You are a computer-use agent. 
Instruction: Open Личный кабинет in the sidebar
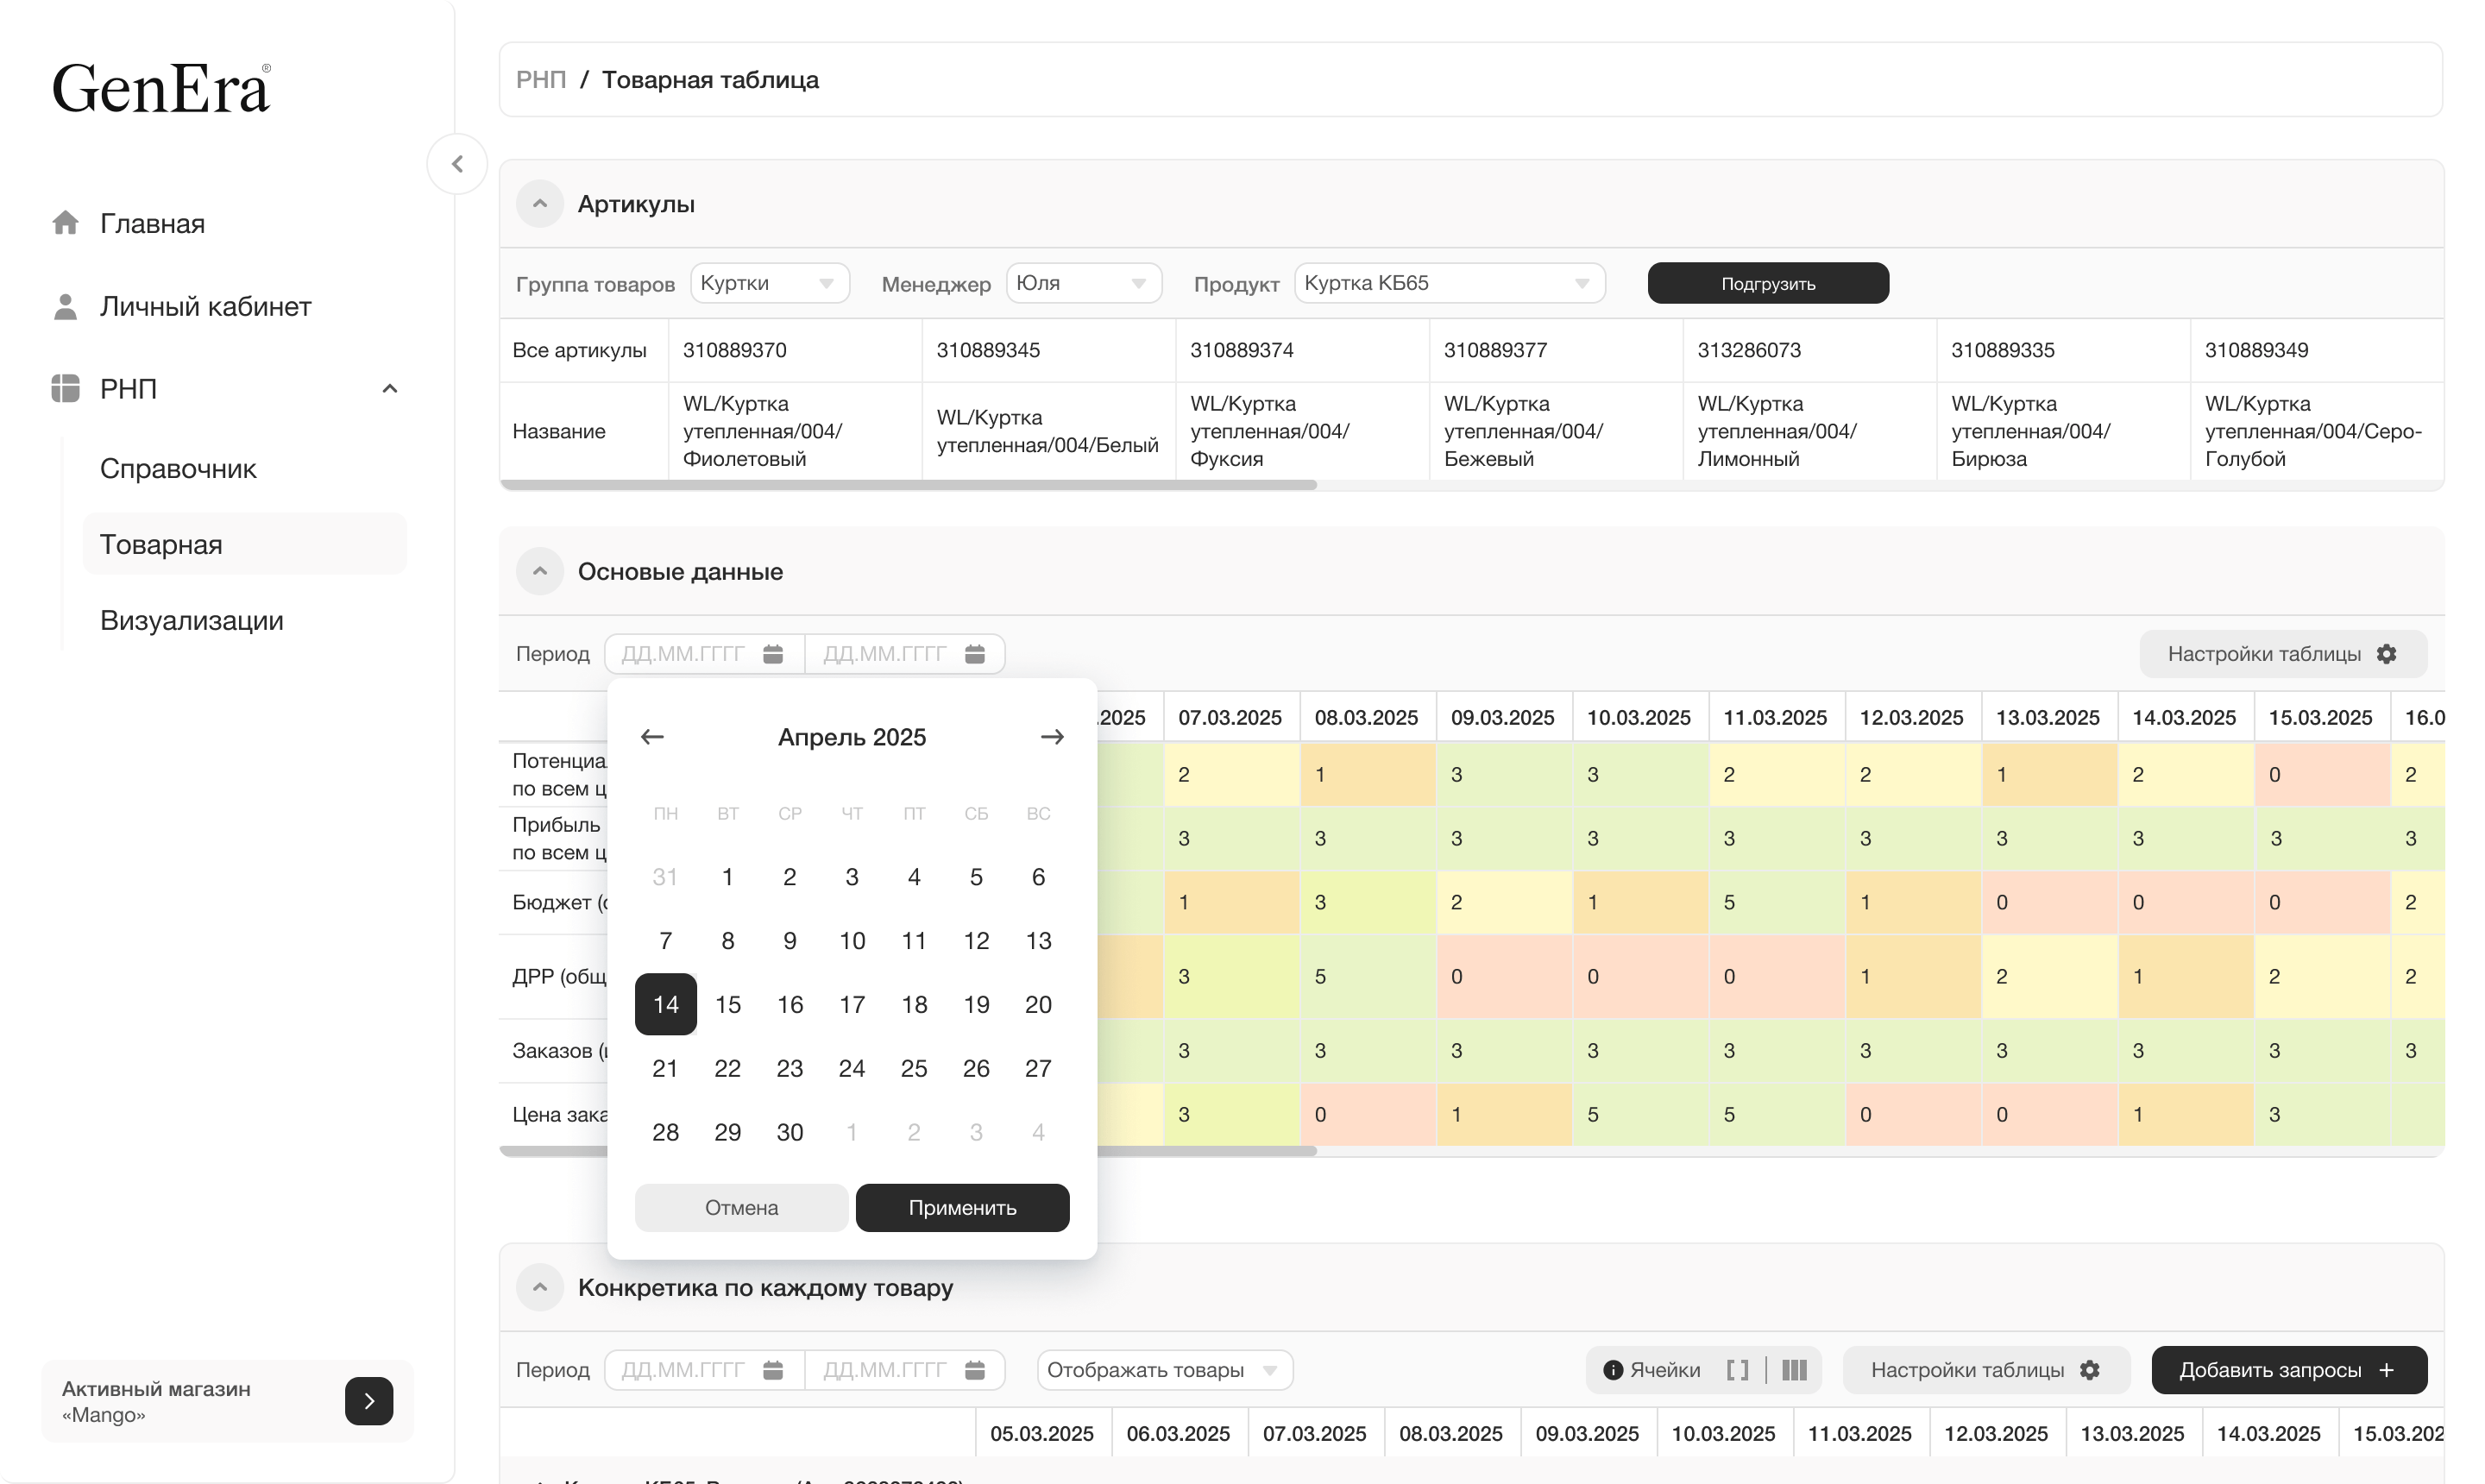206,306
